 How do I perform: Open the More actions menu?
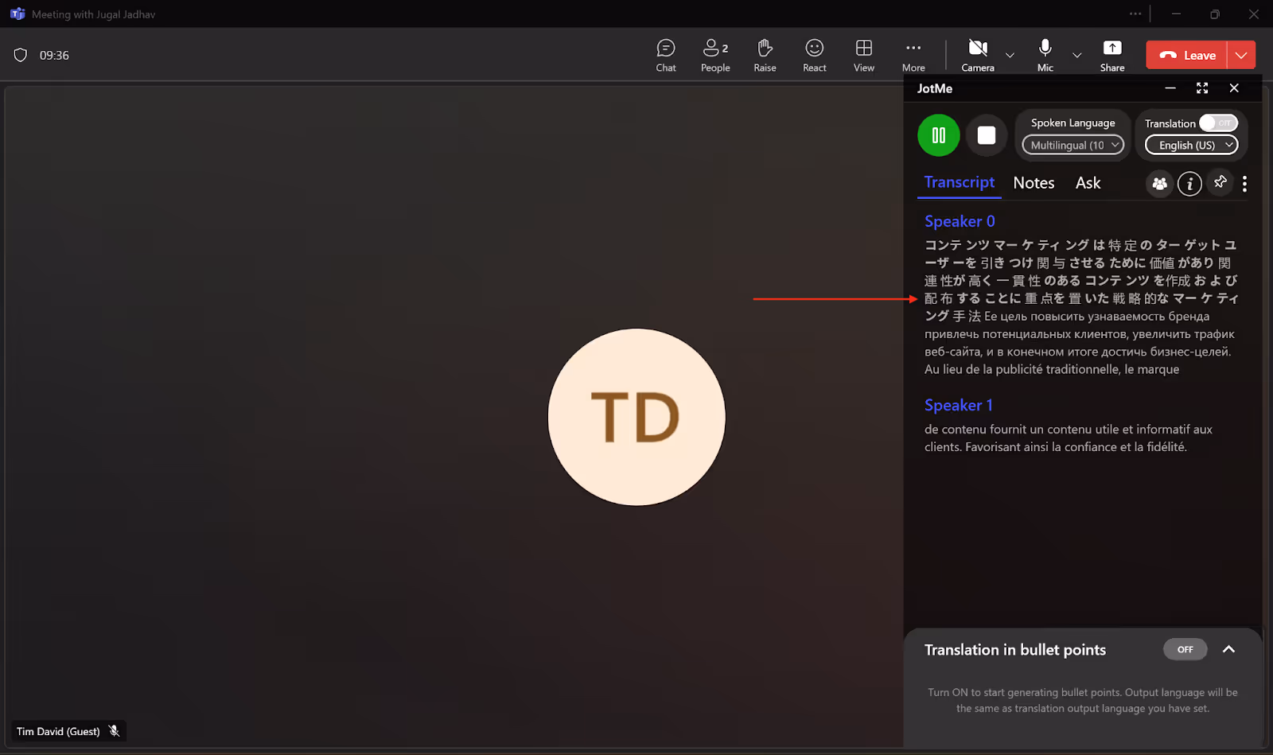(913, 56)
